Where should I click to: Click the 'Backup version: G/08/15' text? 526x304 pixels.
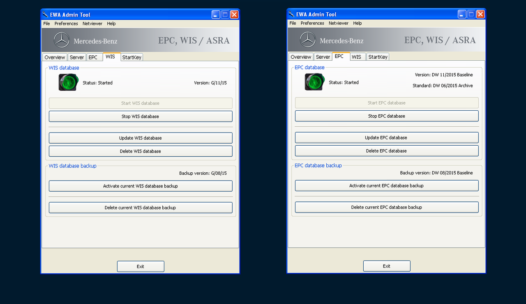tap(203, 174)
